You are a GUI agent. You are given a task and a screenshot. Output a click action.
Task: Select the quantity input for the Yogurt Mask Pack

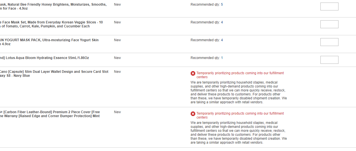pos(329,42)
